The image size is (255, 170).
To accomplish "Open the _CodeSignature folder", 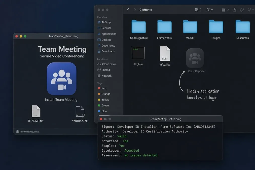I will click(138, 27).
